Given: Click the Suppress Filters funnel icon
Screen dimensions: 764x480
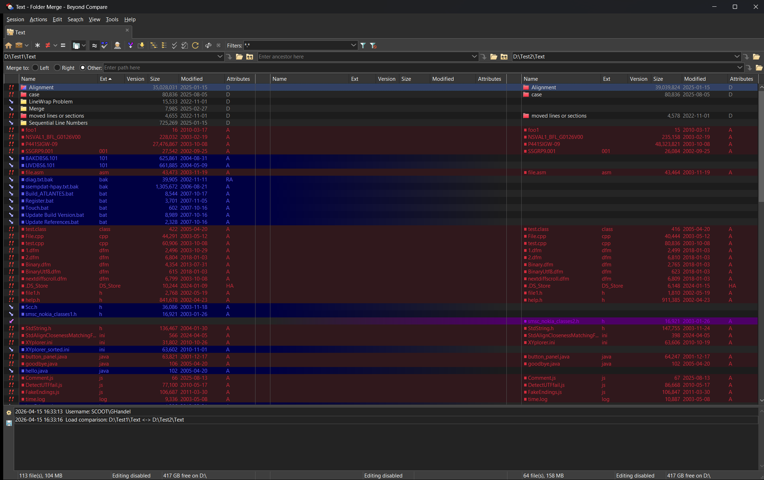Looking at the screenshot, I should [x=373, y=45].
